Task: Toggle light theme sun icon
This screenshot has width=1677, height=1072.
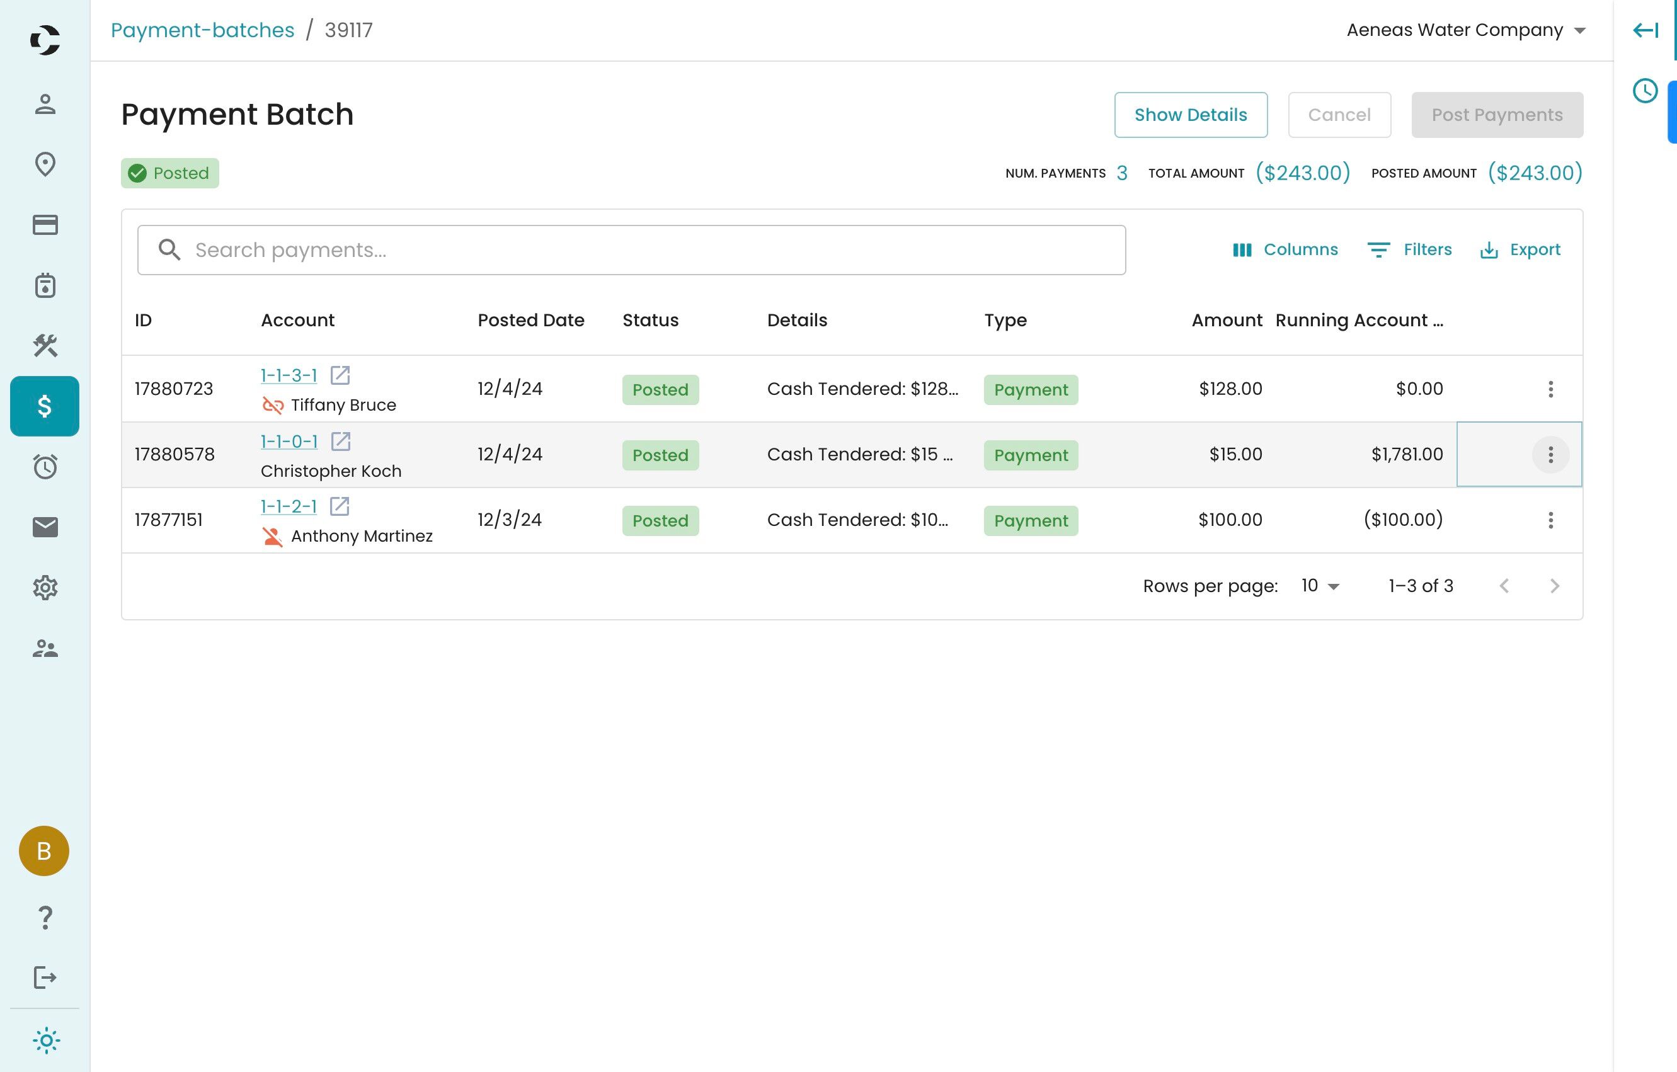Action: coord(45,1041)
